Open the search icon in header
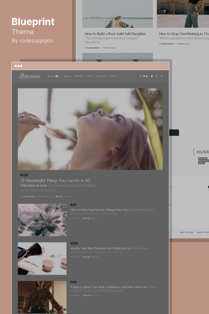The height and width of the screenshot is (314, 209). 157,76
